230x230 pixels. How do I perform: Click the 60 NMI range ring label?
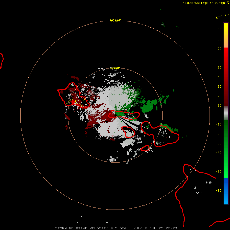(x=115, y=68)
